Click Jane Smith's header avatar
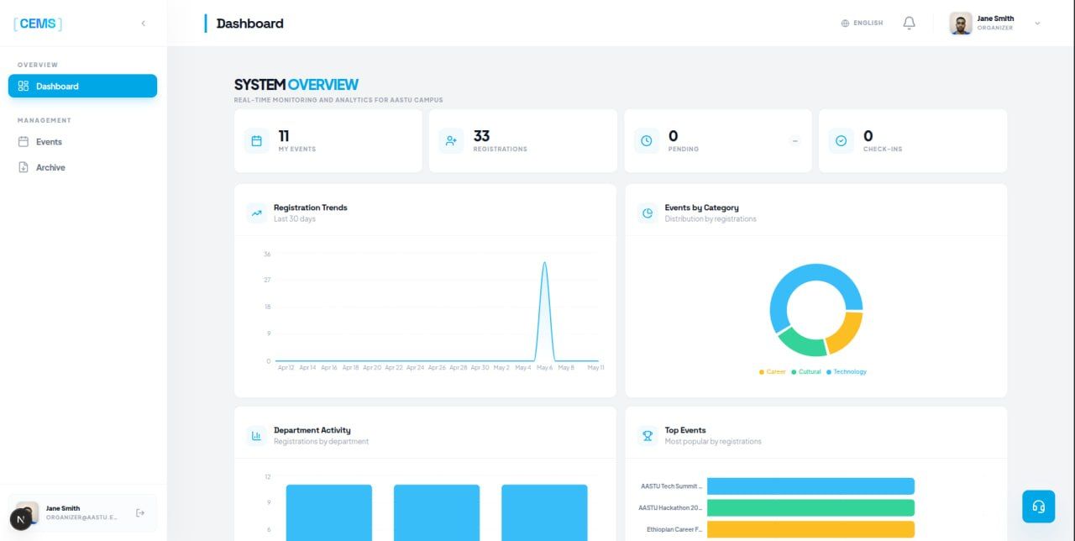The image size is (1075, 541). click(x=961, y=24)
